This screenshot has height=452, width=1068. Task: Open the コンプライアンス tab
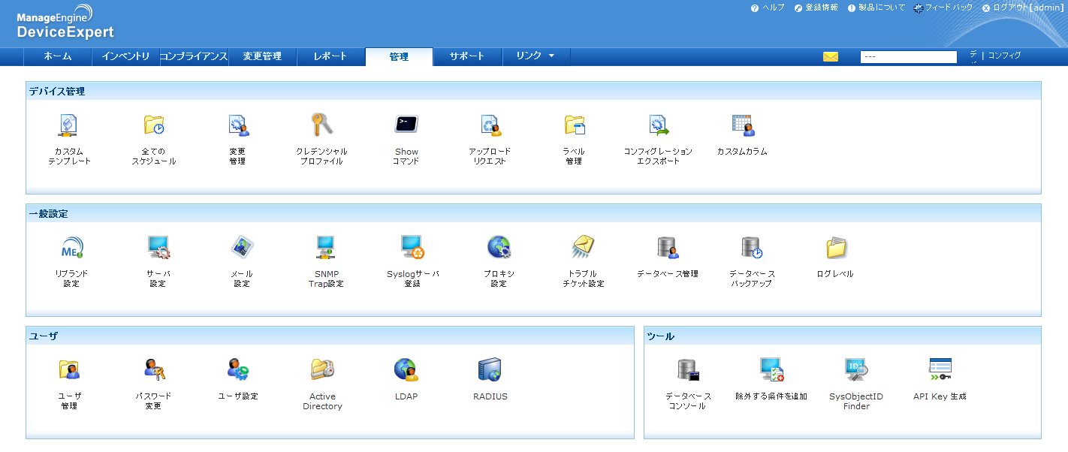click(194, 56)
